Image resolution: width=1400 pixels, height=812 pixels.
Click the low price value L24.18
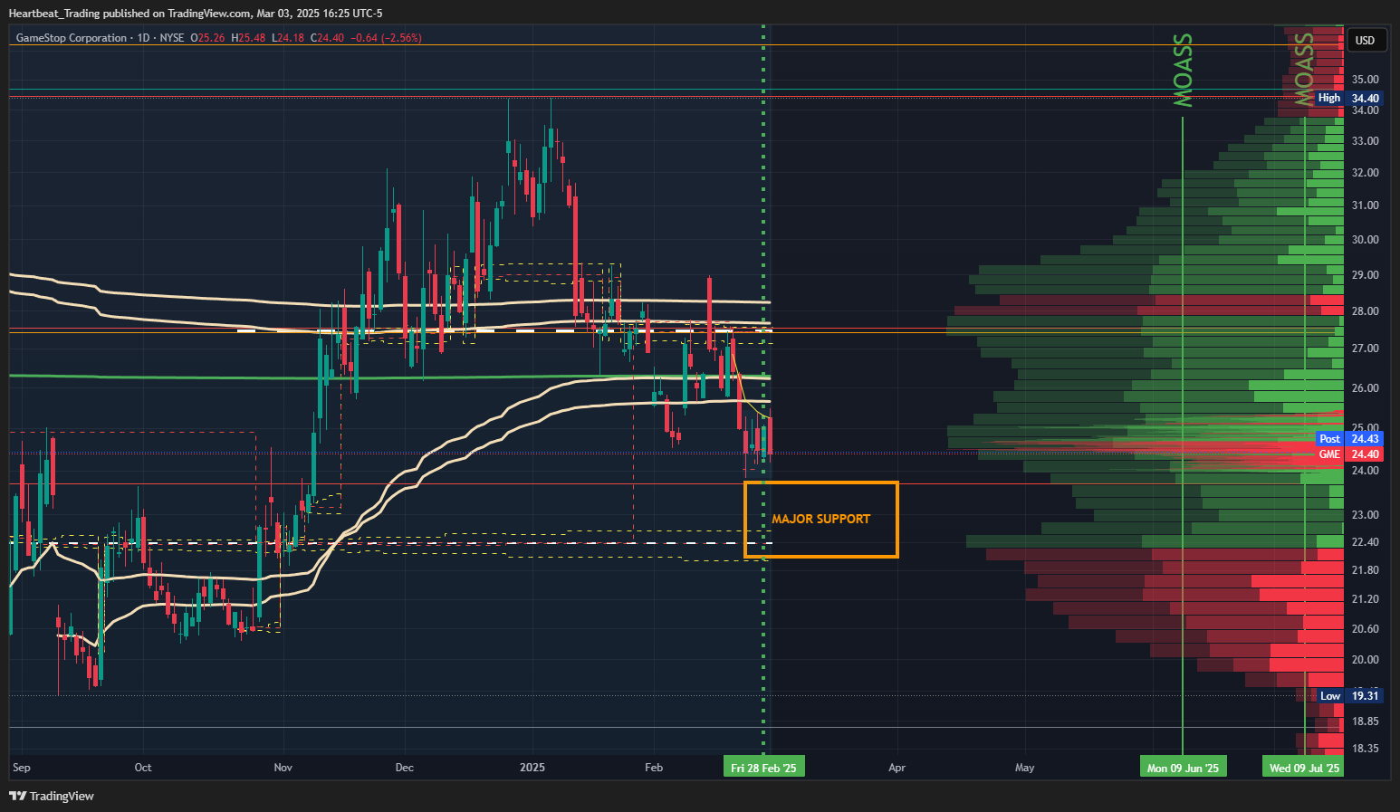pos(287,38)
